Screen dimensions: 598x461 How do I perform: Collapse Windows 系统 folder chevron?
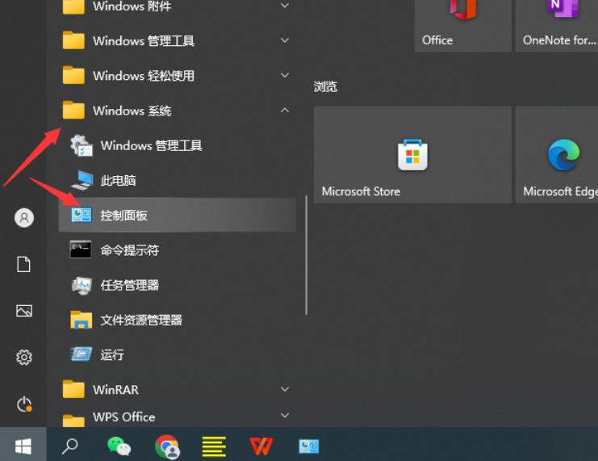(285, 111)
